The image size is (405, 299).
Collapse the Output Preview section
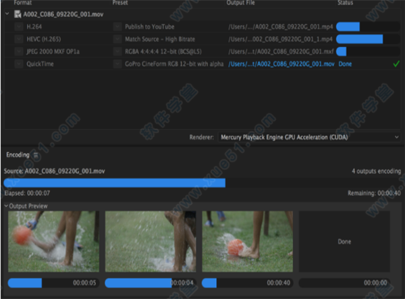click(6, 206)
